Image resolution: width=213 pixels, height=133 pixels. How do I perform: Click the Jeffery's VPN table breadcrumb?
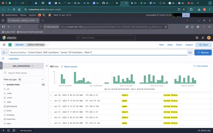36,45
